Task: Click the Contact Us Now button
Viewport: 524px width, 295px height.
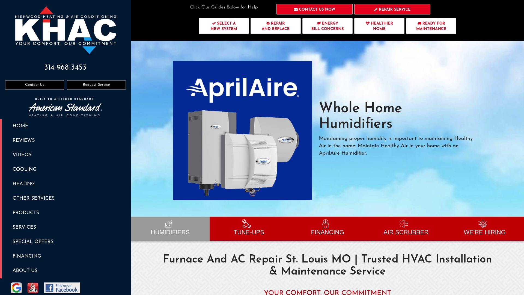Action: 314,9
